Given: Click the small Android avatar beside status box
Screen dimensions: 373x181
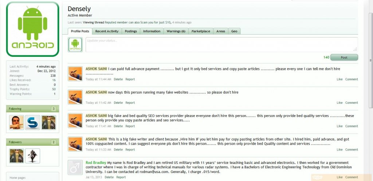Looking at the screenshot, I should point(75,44).
